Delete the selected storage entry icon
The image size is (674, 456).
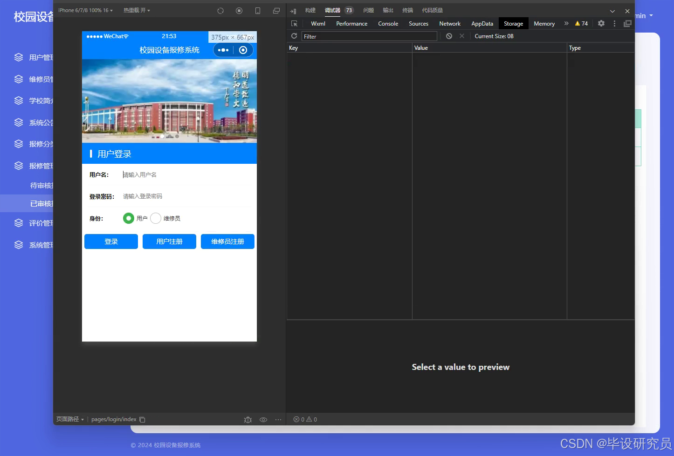click(462, 36)
